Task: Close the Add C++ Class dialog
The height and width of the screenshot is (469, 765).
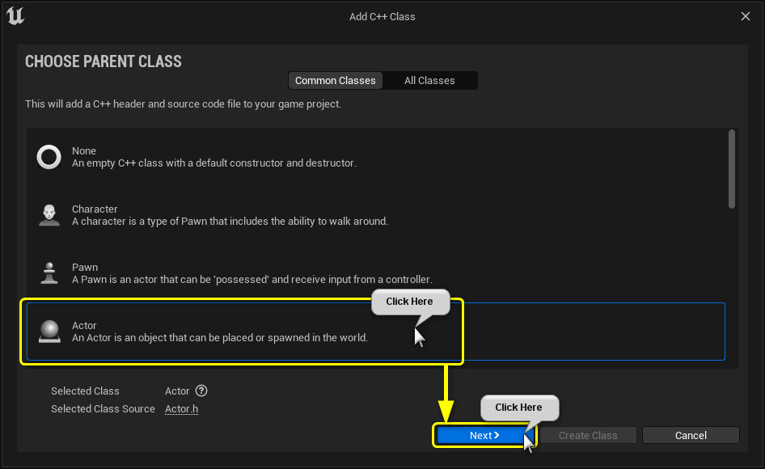Action: coord(745,15)
